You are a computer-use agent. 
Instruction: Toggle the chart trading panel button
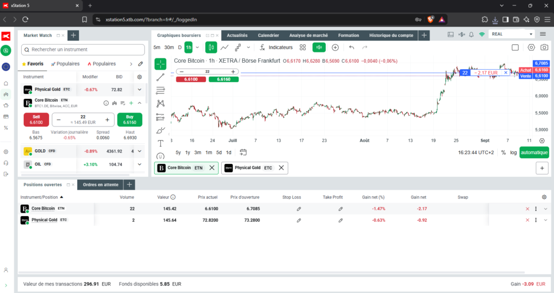click(x=319, y=48)
